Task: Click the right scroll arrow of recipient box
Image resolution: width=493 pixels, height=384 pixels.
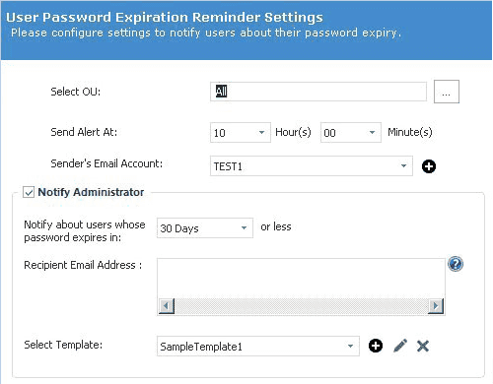Action: [436, 306]
